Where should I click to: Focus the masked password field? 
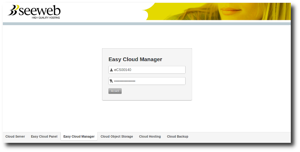(147, 81)
